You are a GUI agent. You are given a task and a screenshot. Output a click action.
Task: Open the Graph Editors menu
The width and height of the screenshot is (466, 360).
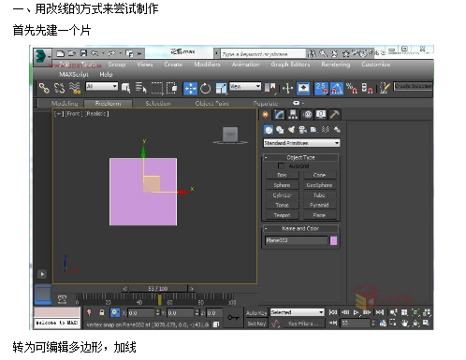tap(290, 65)
